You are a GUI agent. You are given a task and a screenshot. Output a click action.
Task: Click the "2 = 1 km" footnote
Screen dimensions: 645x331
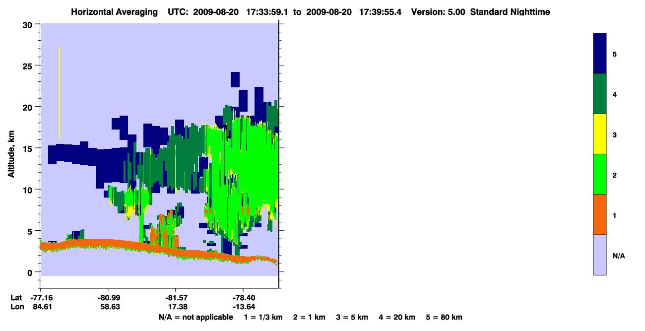point(309,317)
